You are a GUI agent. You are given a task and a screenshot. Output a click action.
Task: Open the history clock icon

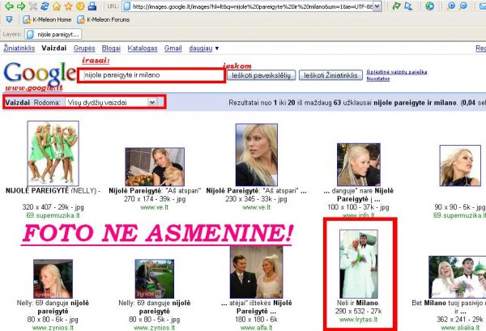click(80, 6)
